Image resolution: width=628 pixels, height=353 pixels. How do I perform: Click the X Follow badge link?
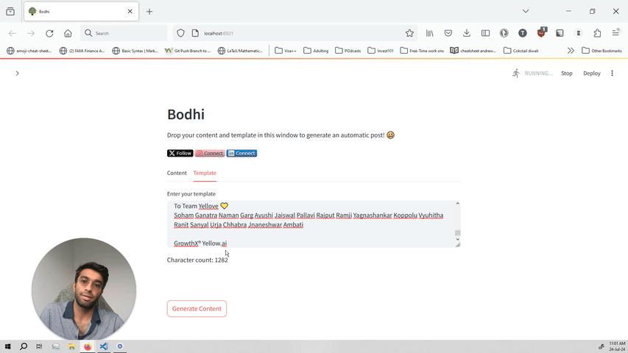[x=180, y=153]
